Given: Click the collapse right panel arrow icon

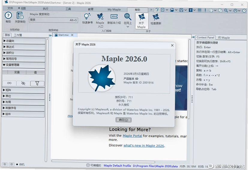Looking at the screenshot, I should tap(193, 37).
